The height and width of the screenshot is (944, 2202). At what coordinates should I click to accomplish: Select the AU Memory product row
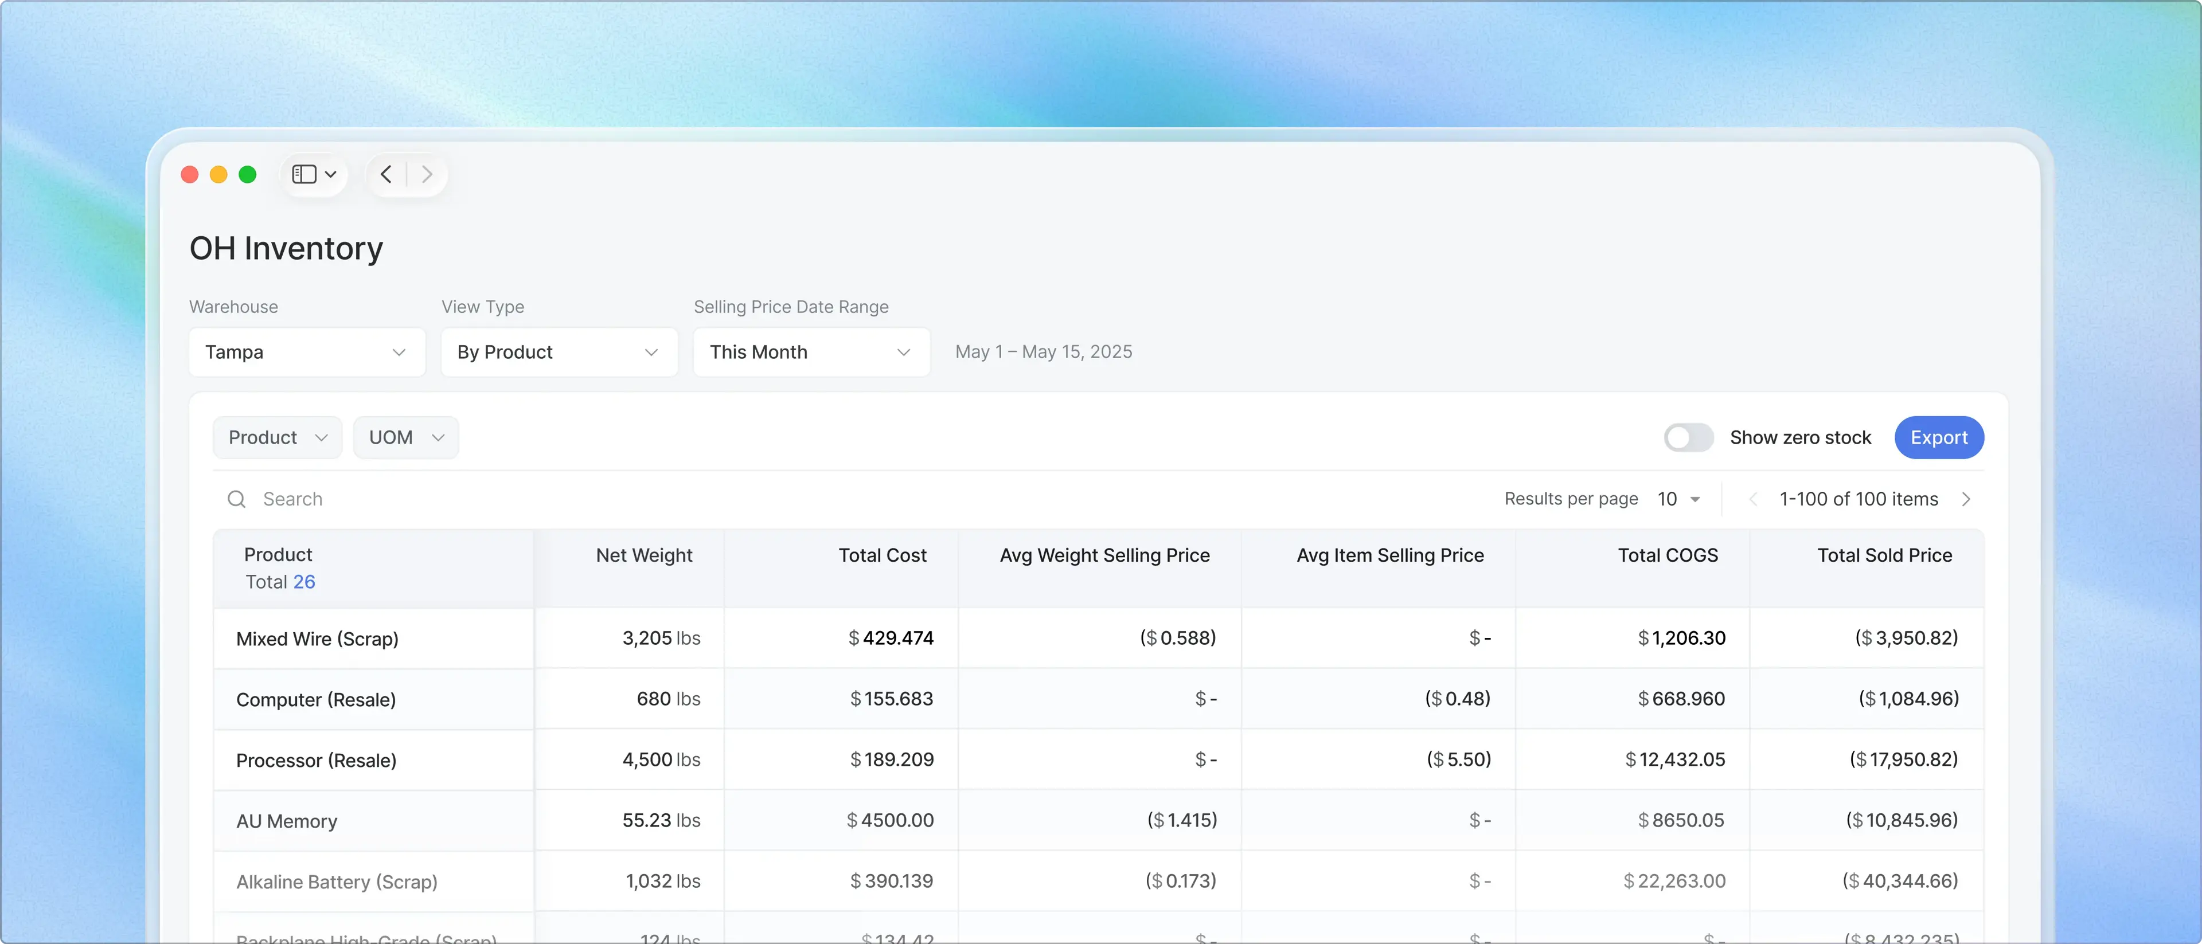[286, 821]
